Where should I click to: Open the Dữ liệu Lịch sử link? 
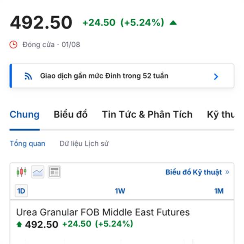pos(84,144)
